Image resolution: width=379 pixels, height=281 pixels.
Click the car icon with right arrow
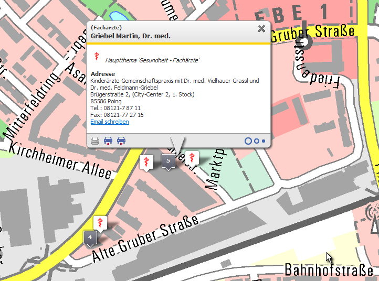(121, 140)
